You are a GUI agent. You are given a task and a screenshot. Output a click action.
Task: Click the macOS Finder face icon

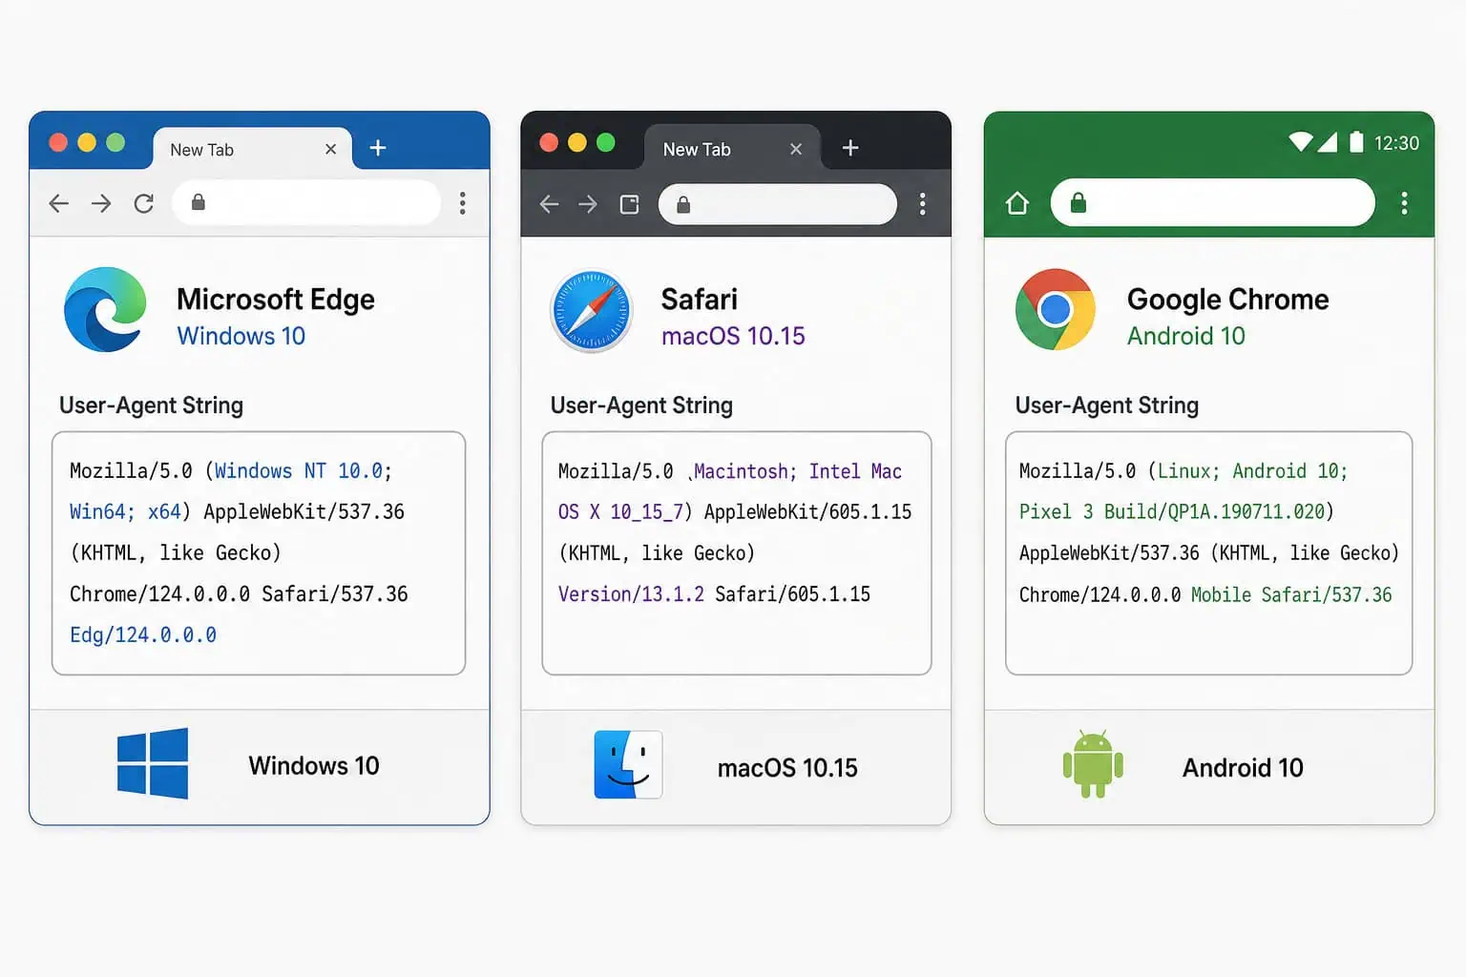pos(628,764)
